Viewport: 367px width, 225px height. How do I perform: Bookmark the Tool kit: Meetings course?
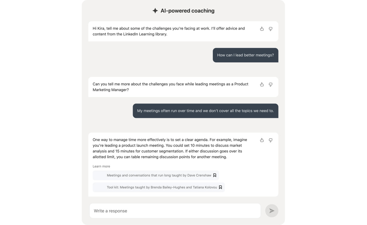(220, 187)
